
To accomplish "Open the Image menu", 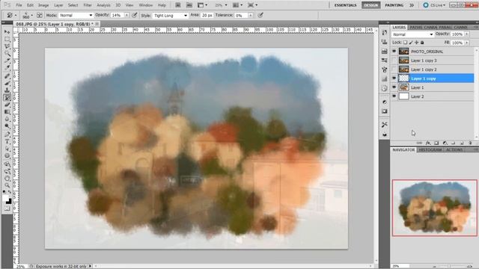I will point(43,5).
